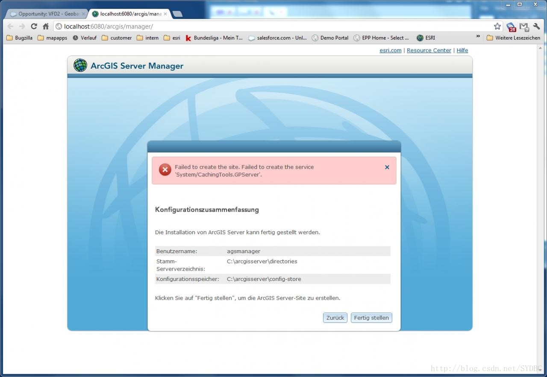547x377 pixels.
Task: Close the localhost arcgis manager tab
Action: 165,14
